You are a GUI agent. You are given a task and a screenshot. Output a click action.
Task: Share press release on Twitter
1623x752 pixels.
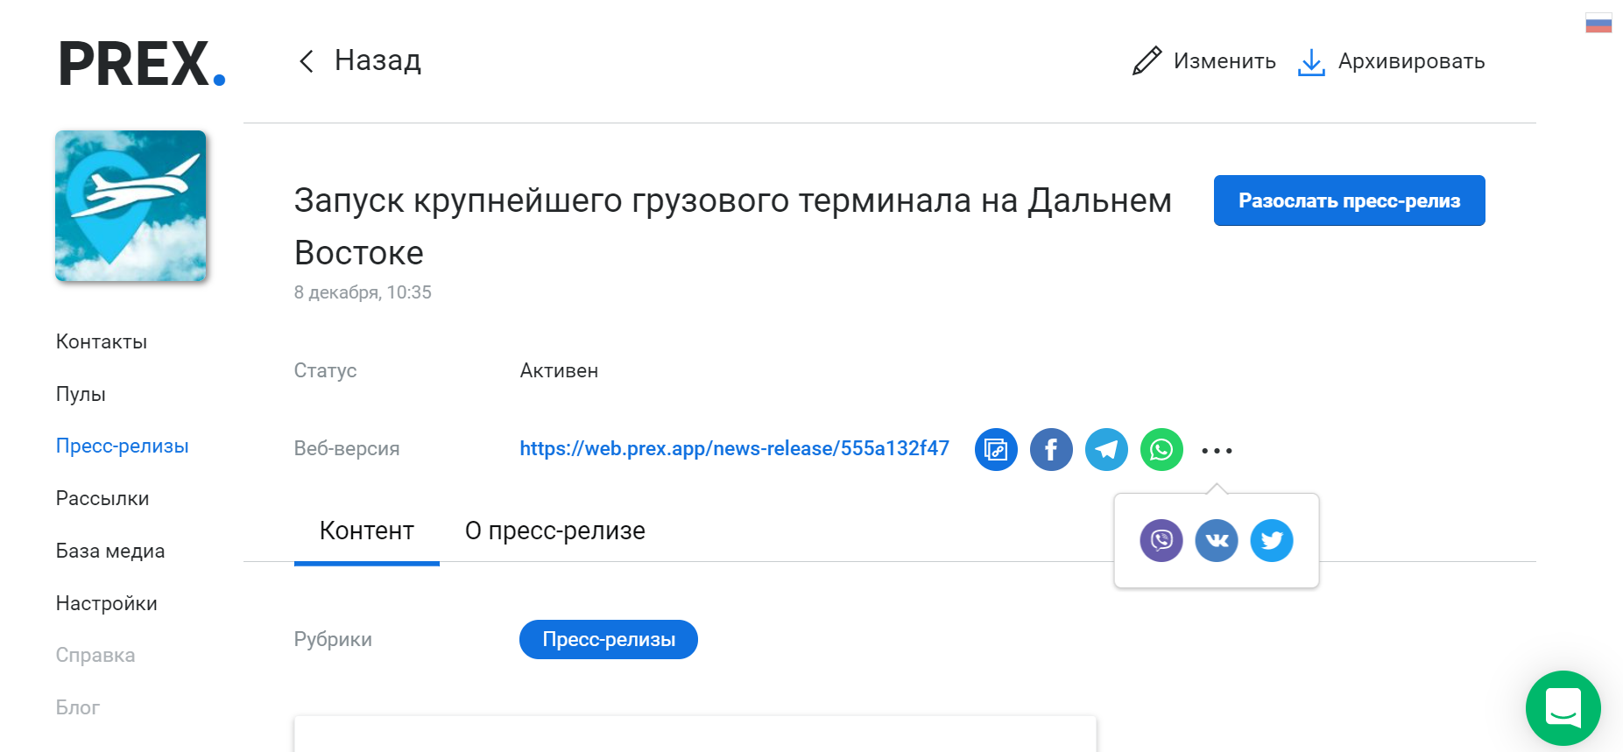pos(1272,540)
